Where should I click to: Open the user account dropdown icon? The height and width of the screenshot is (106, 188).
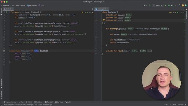coord(145,5)
